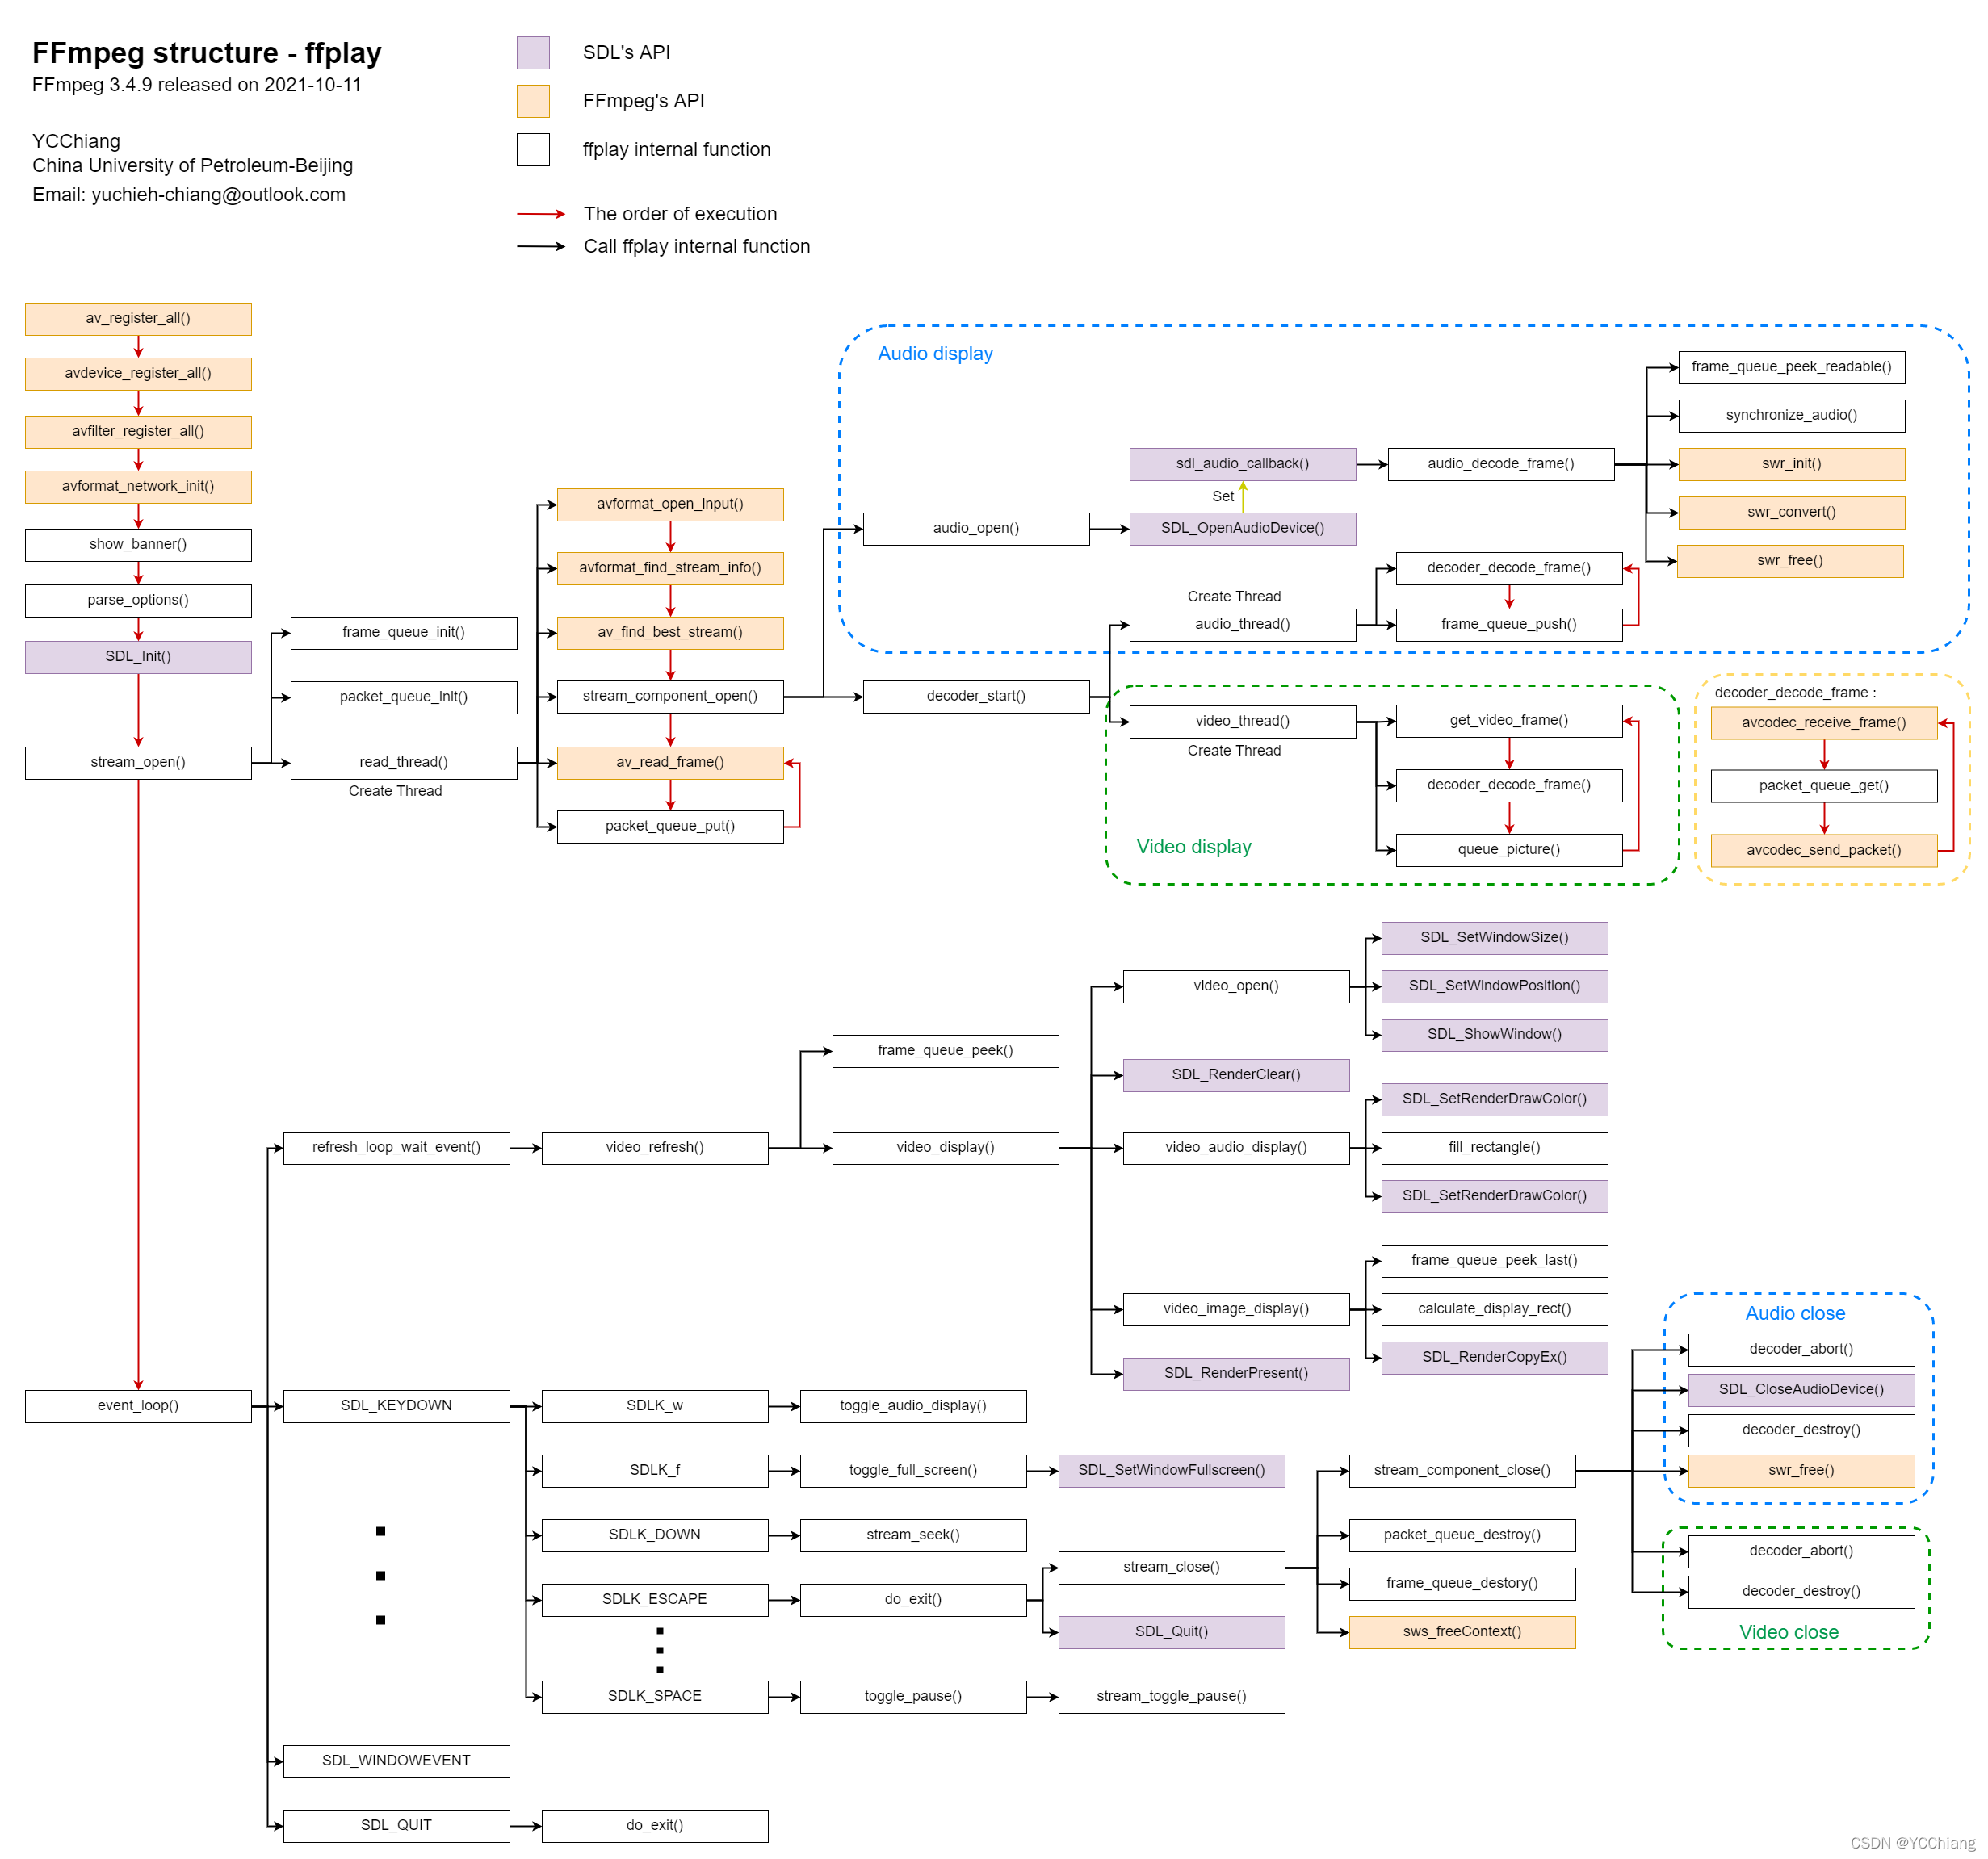The height and width of the screenshot is (1859, 1988).
Task: Select the av_find_best_stream() box
Action: pos(670,633)
